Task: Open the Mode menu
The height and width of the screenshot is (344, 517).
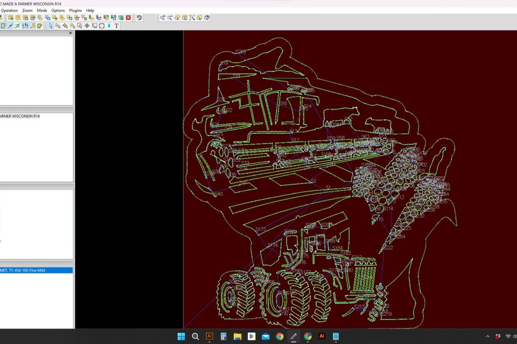Action: point(42,10)
